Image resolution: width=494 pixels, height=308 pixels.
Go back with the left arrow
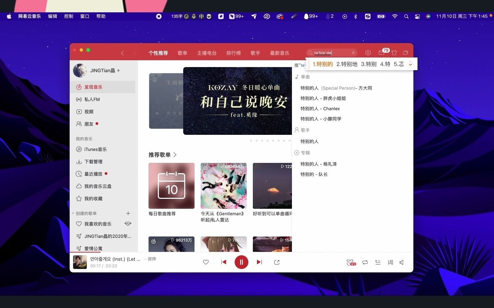(122, 53)
